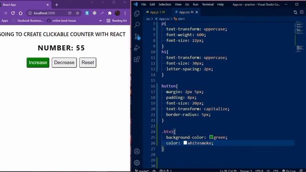Click the CSS language mode in status bar
The image size is (306, 172).
pyautogui.click(x=275, y=171)
